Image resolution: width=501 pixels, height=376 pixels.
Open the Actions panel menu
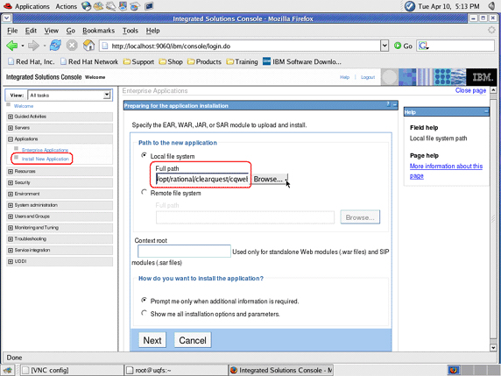tap(67, 6)
